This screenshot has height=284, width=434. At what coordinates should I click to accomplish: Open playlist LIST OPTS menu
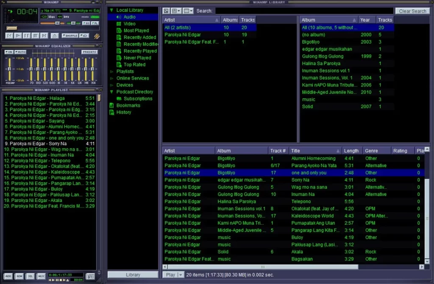[x=91, y=276]
